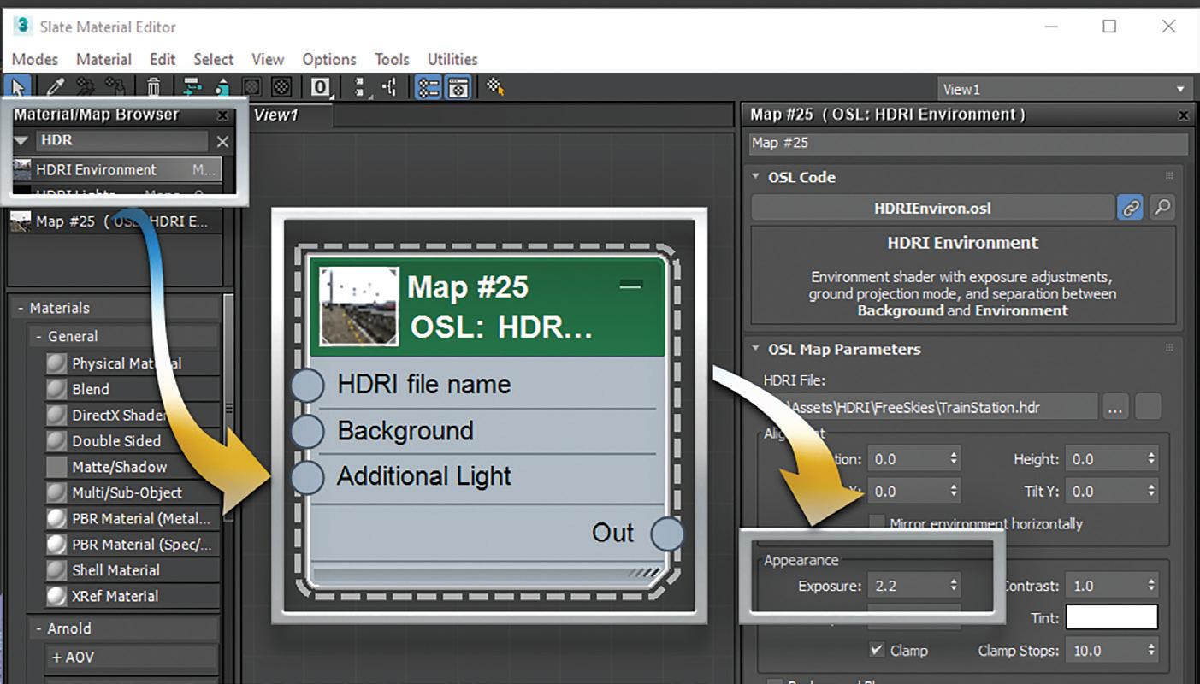Open the Edit menu
This screenshot has height=684, width=1200.
pos(163,59)
